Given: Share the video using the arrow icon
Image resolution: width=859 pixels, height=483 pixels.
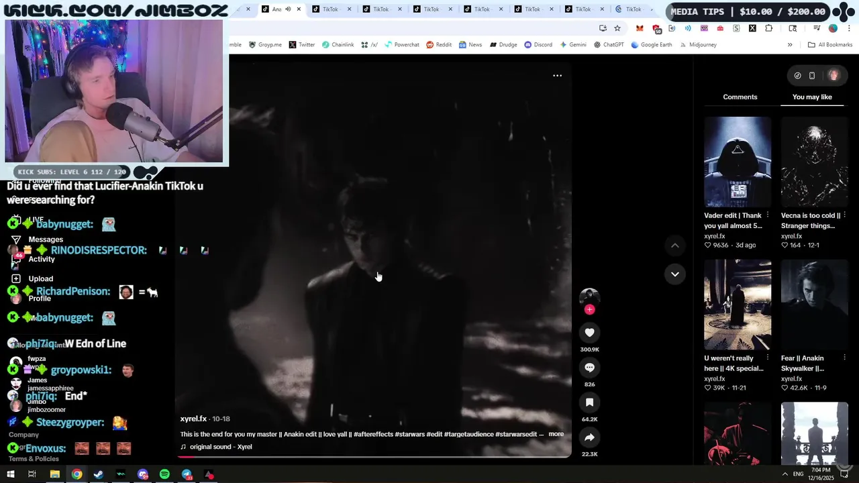Looking at the screenshot, I should (x=589, y=437).
